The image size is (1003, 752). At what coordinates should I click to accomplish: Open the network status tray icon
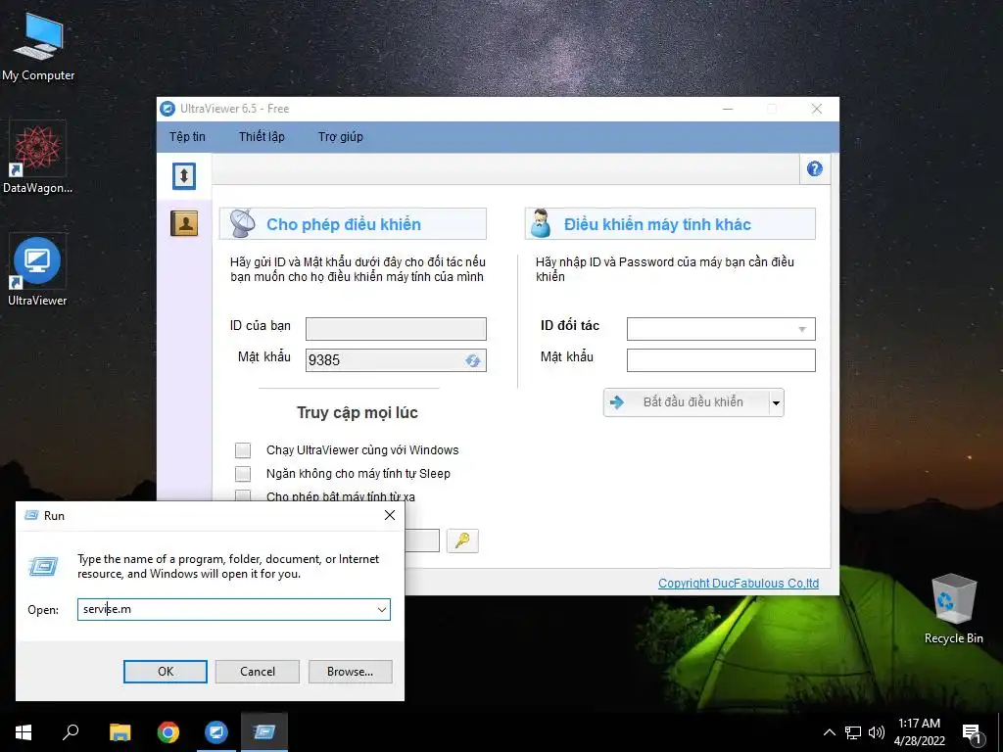click(853, 732)
